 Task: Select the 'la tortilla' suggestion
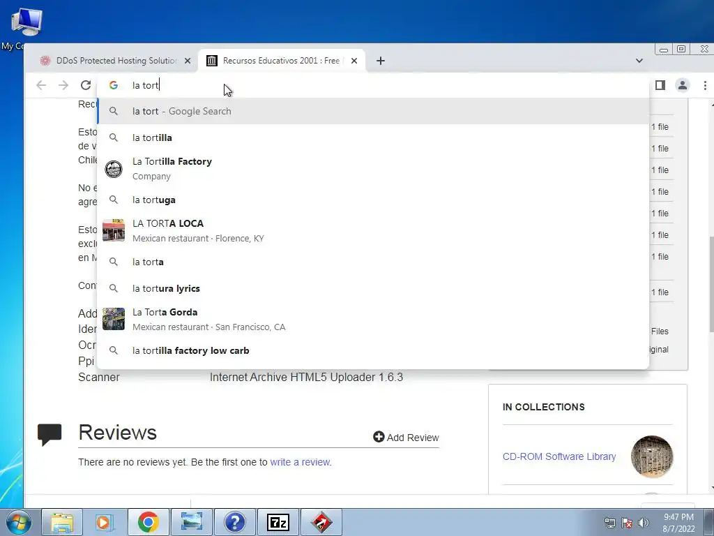coord(373,137)
